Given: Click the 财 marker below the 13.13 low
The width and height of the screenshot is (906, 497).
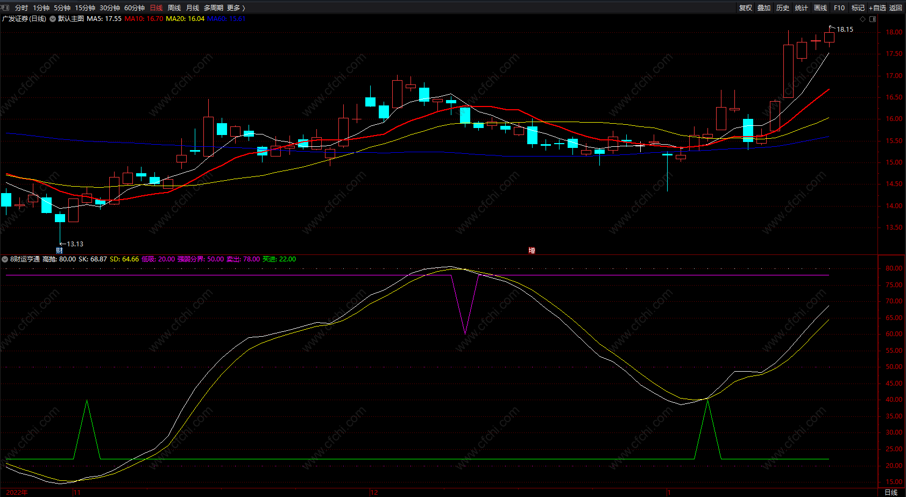Looking at the screenshot, I should point(59,251).
